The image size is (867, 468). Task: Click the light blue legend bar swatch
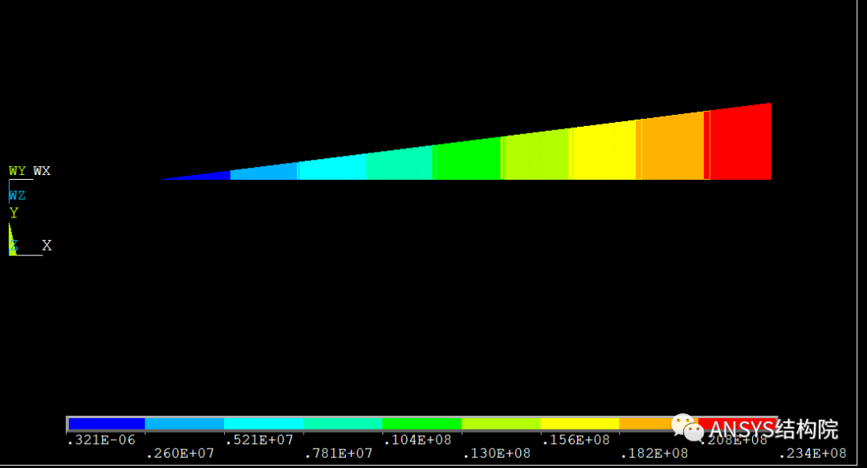[184, 424]
